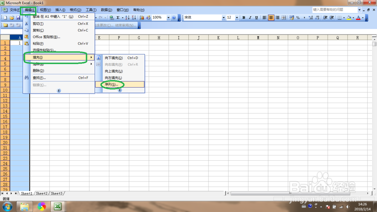Select Cut in Edit menu
This screenshot has height=212, width=377.
(59, 24)
